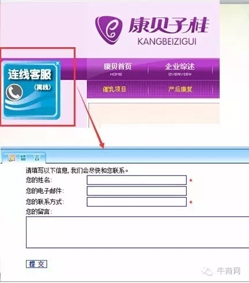Click inside the 您的留言 message box
This screenshot has height=283, width=249.
pos(137,232)
